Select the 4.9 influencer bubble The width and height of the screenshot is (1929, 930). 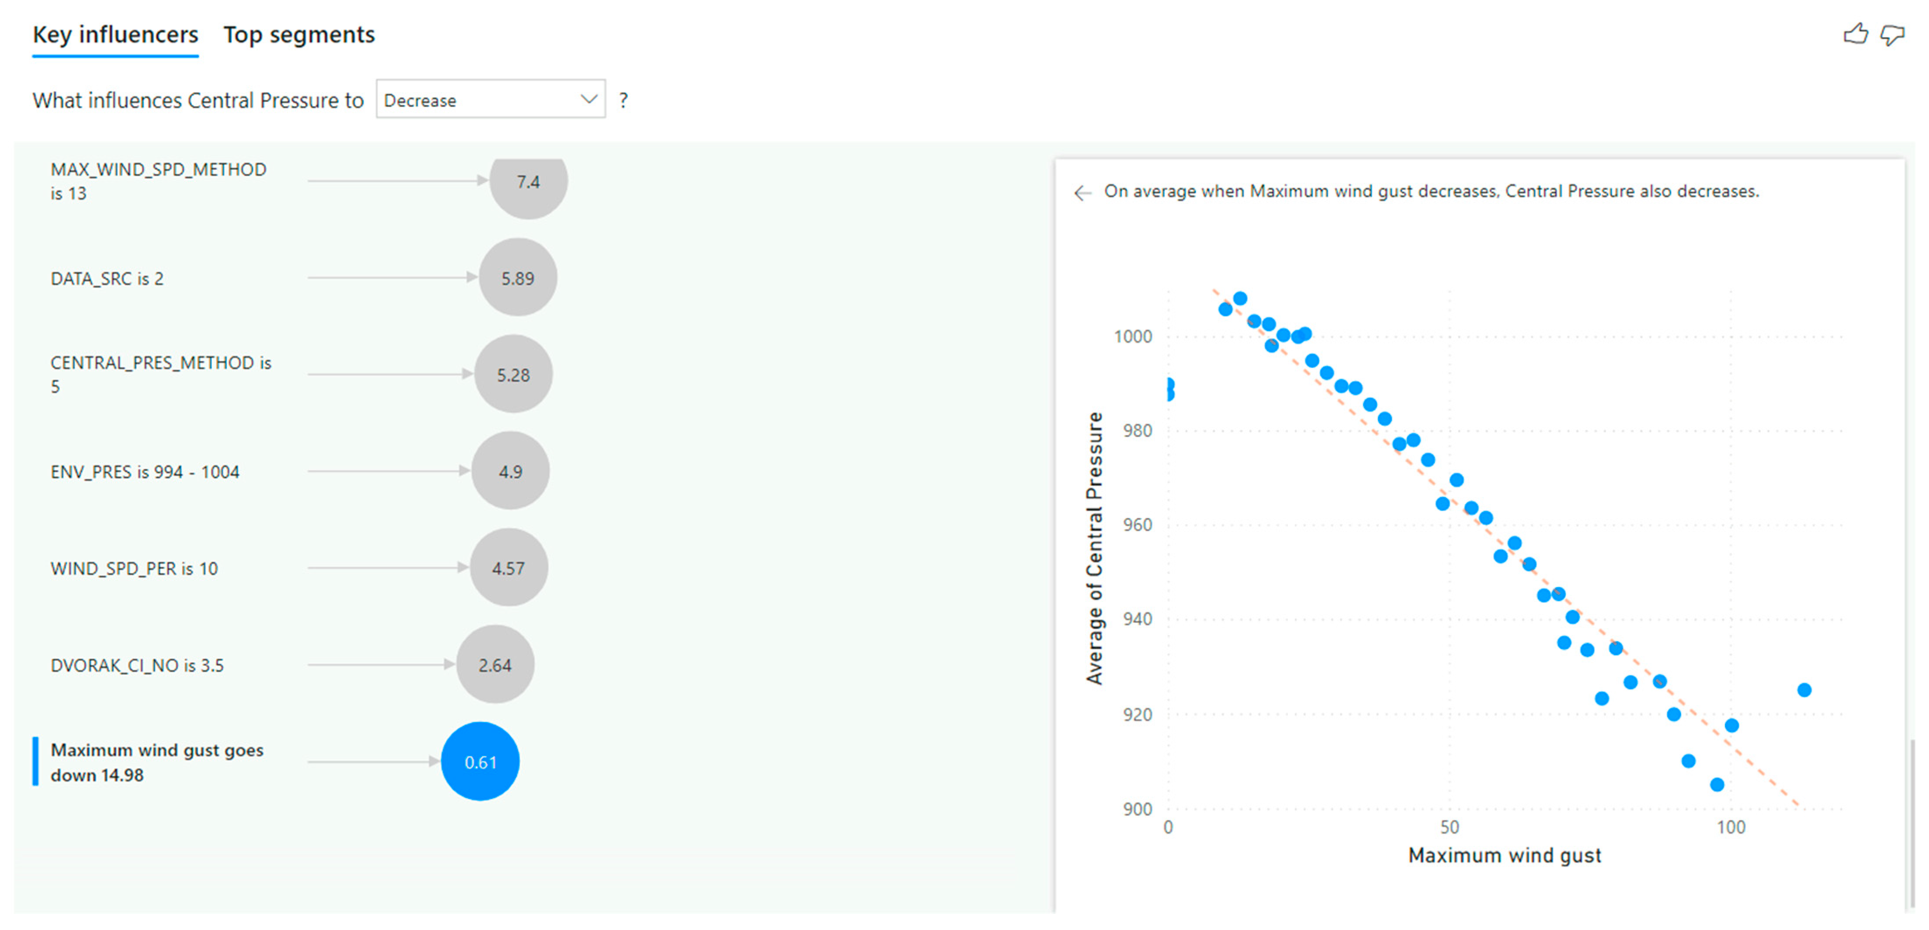click(x=510, y=471)
